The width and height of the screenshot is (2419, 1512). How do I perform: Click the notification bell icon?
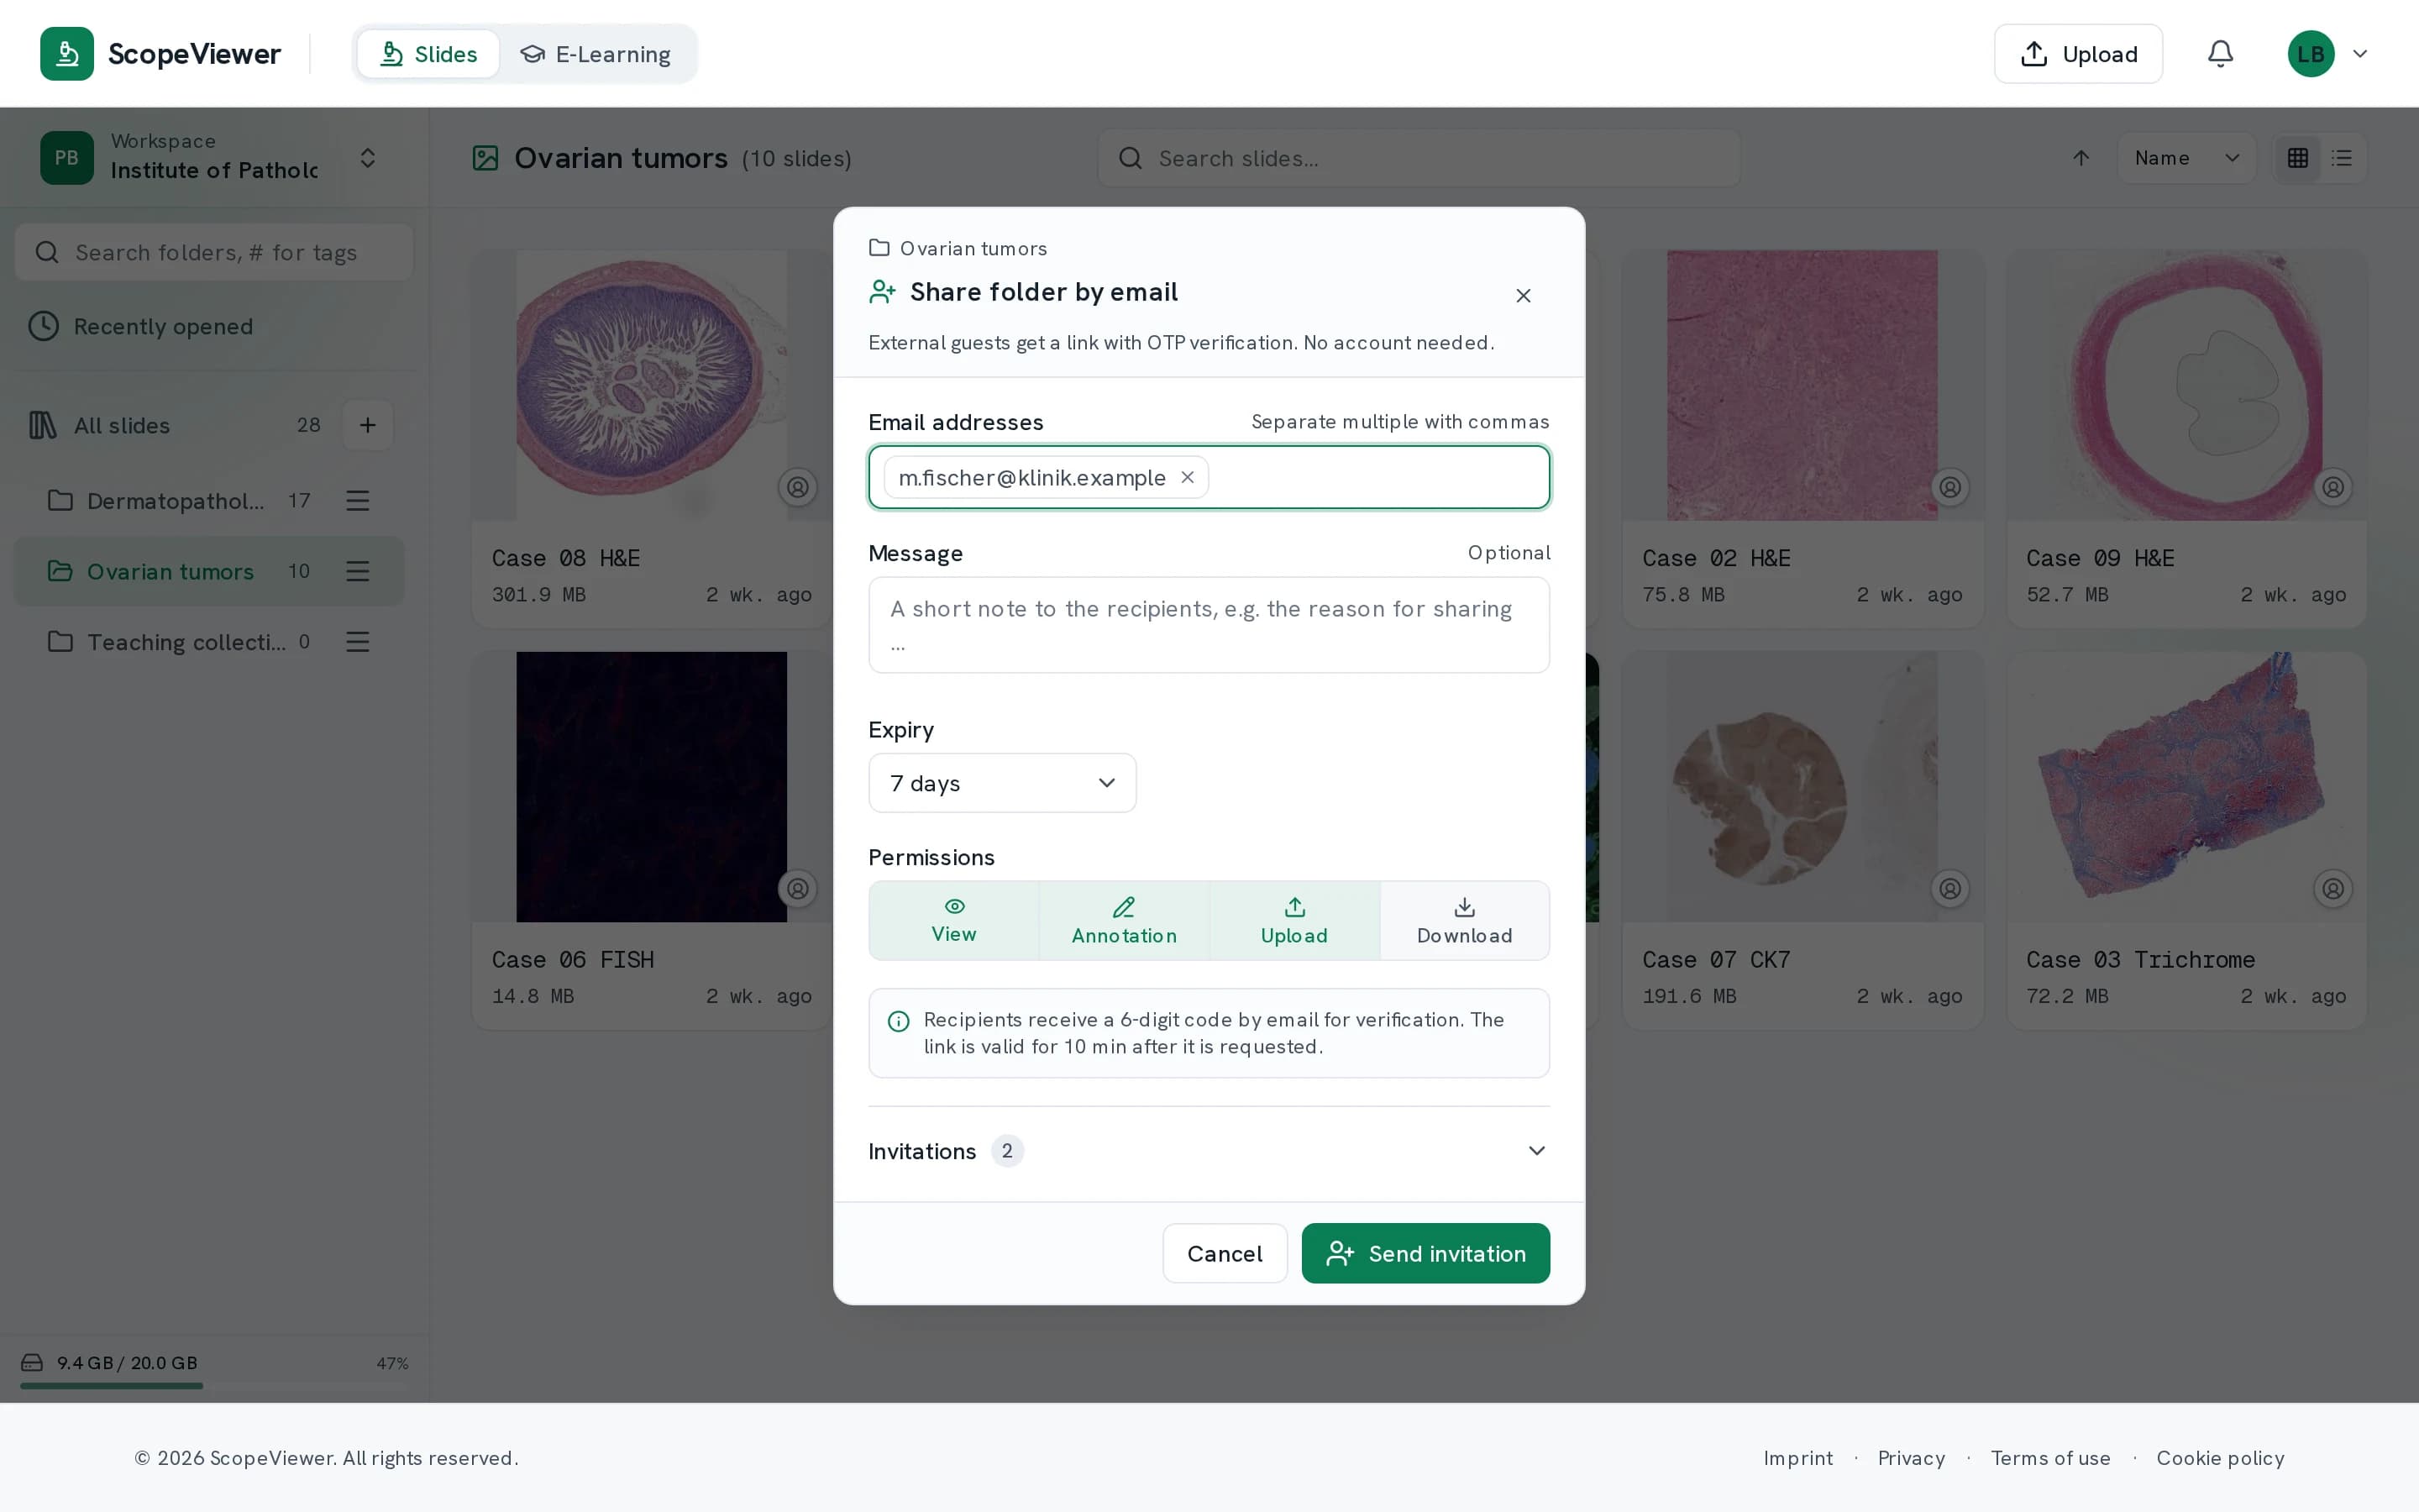[2220, 54]
